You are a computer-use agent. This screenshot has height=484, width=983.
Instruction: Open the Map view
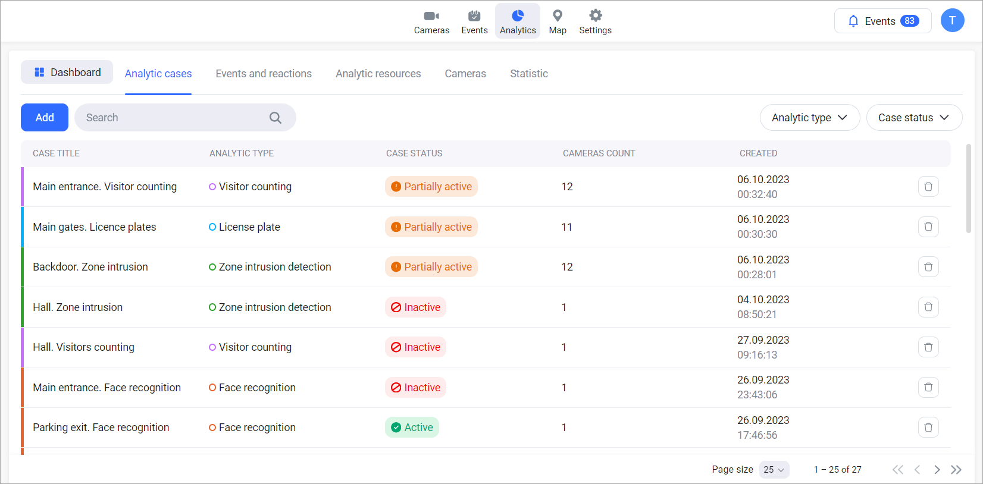point(557,21)
